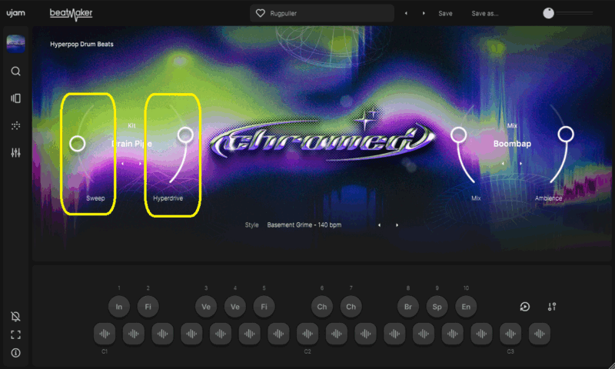Trigger the waveform pad above C2

(307, 334)
